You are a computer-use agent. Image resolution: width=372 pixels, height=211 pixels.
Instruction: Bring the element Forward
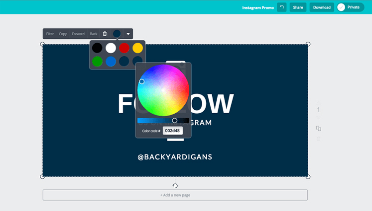click(78, 34)
